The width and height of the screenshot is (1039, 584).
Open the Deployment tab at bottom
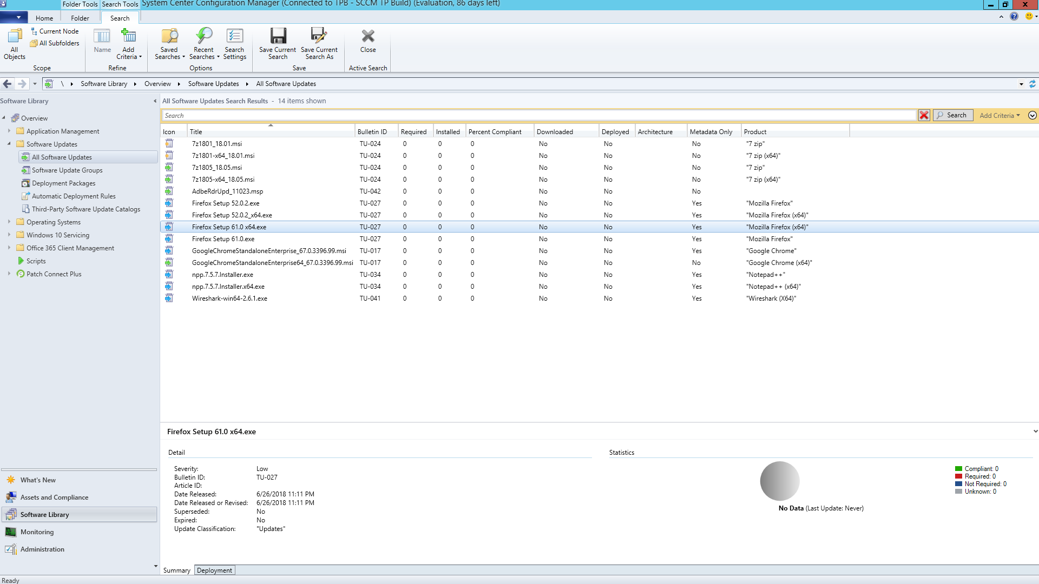(x=214, y=570)
